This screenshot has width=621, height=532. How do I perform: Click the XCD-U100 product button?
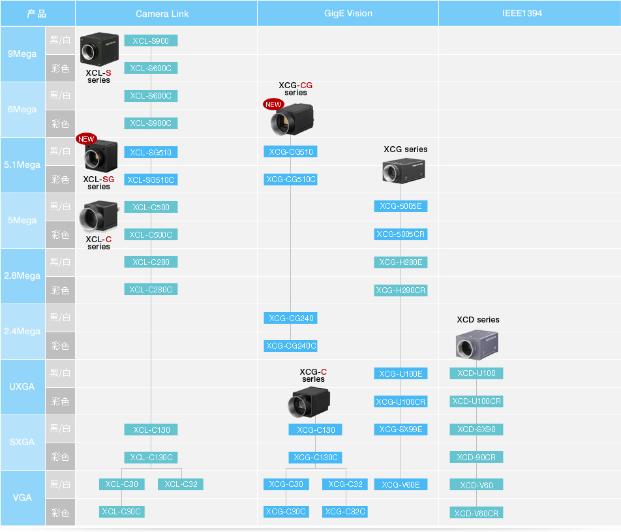[476, 374]
